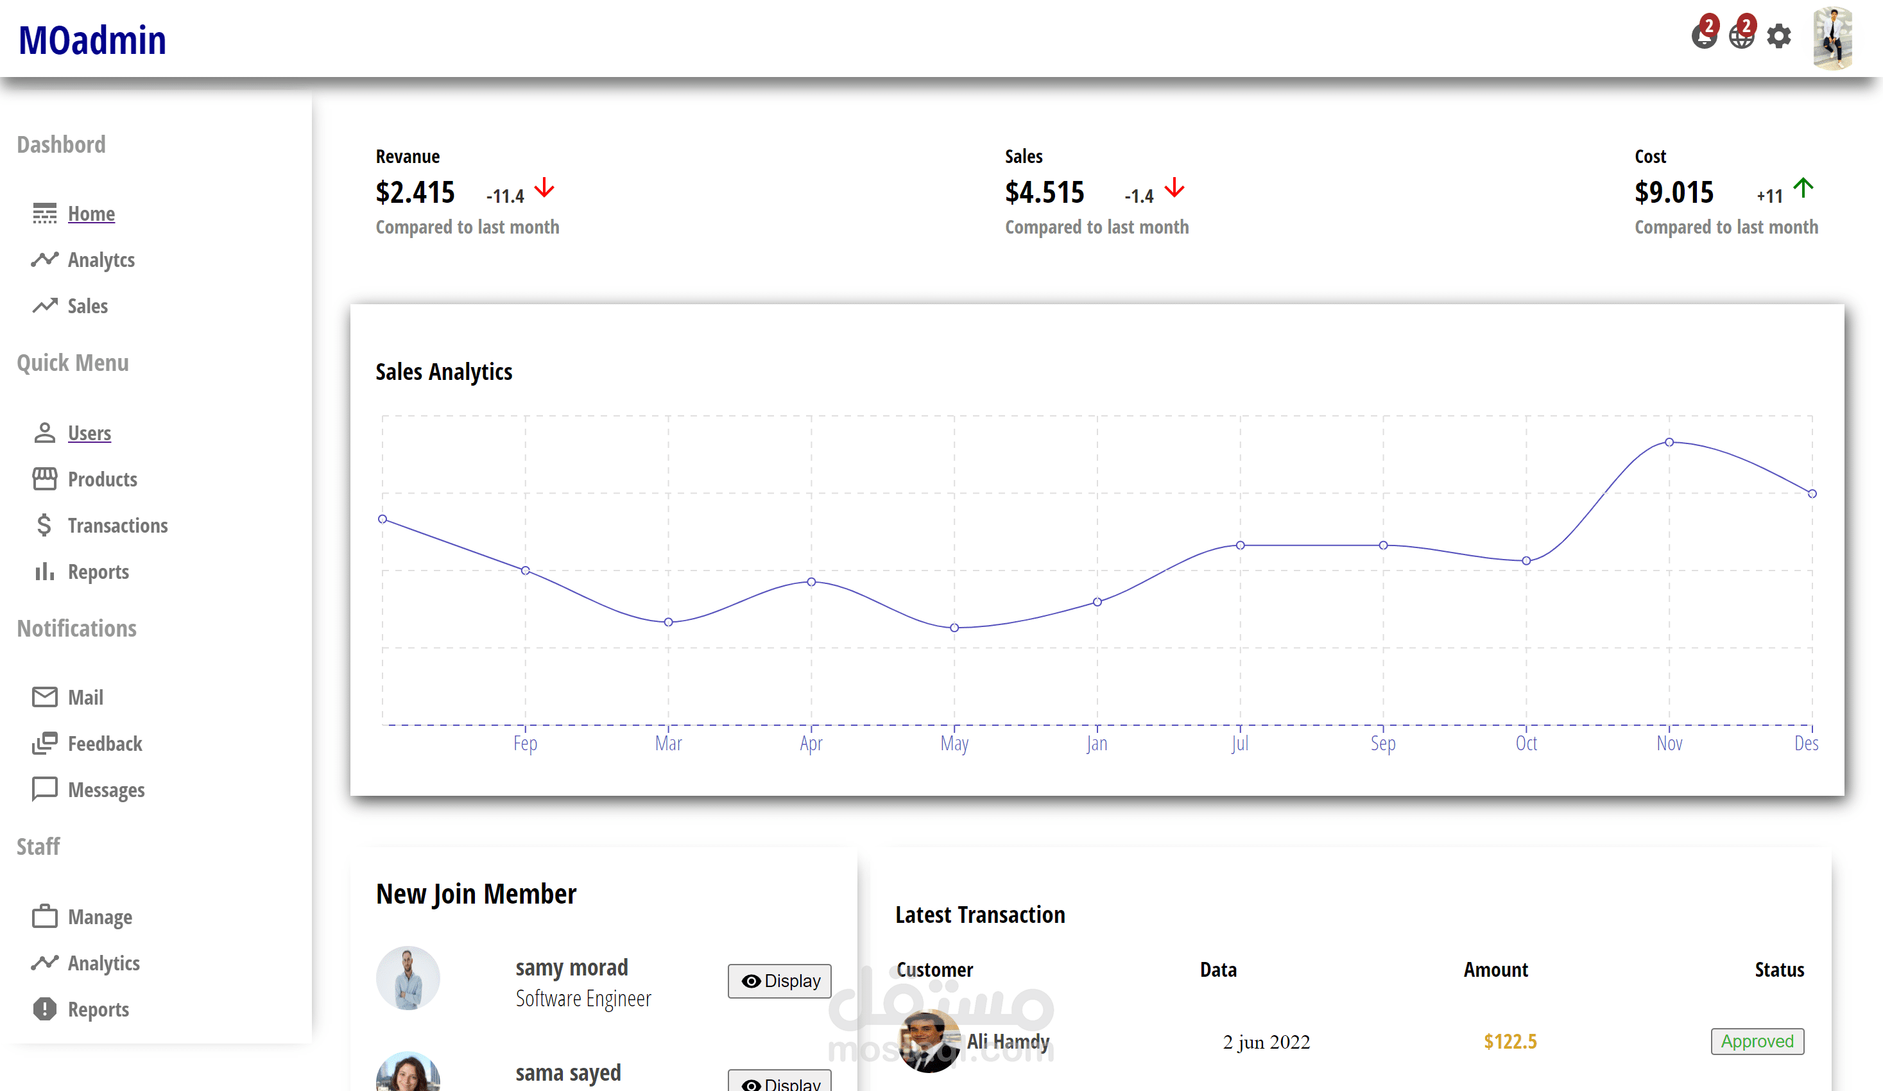
Task: Select Sales in the sidebar menu
Action: point(87,306)
